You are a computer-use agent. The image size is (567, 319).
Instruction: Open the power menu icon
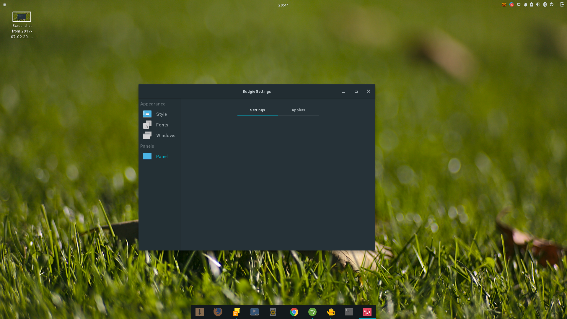click(552, 4)
